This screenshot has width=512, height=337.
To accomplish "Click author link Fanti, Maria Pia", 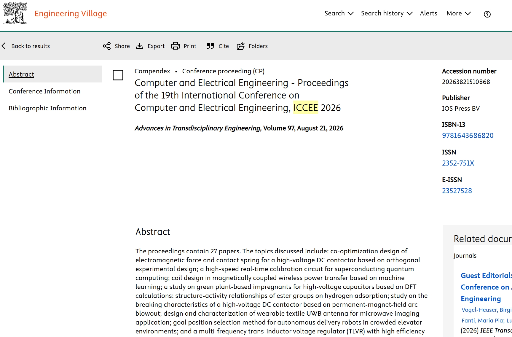I will tap(483, 320).
